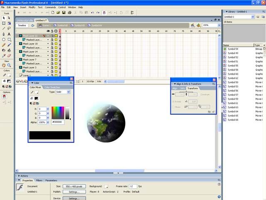Click the document Background color swatch
This screenshot has height=200, width=266.
(x=106, y=186)
